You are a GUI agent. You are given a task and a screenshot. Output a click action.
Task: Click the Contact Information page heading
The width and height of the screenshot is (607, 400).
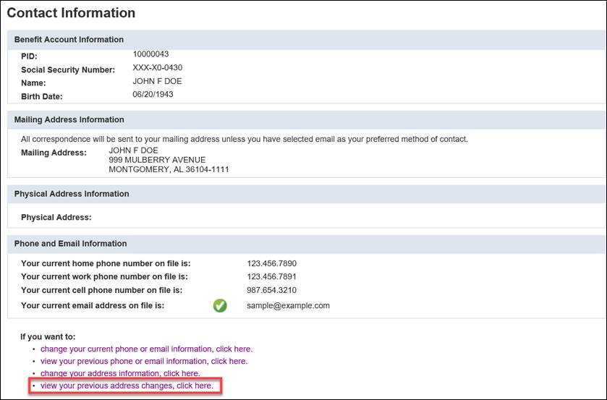(x=71, y=13)
